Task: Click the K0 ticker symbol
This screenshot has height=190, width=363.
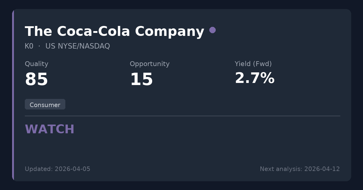Action: (x=29, y=46)
